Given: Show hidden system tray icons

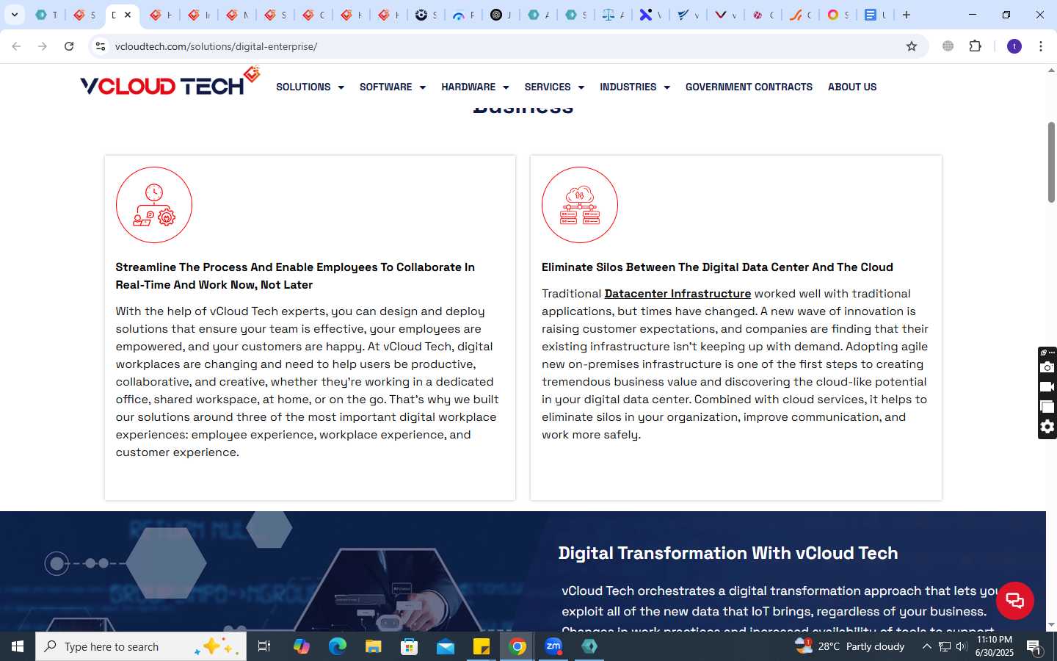Looking at the screenshot, I should [x=926, y=646].
